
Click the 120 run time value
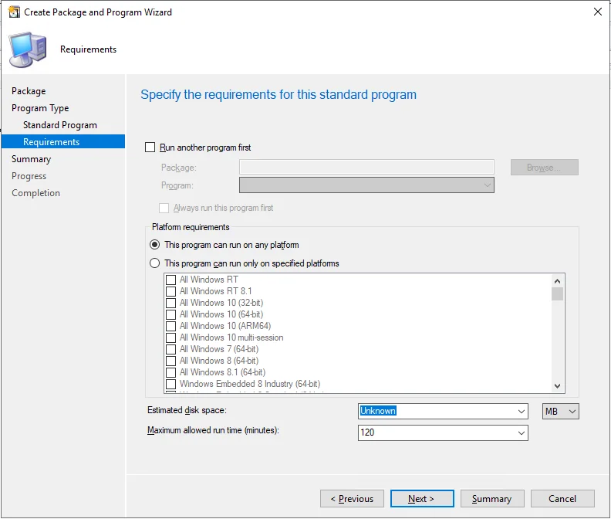[367, 432]
